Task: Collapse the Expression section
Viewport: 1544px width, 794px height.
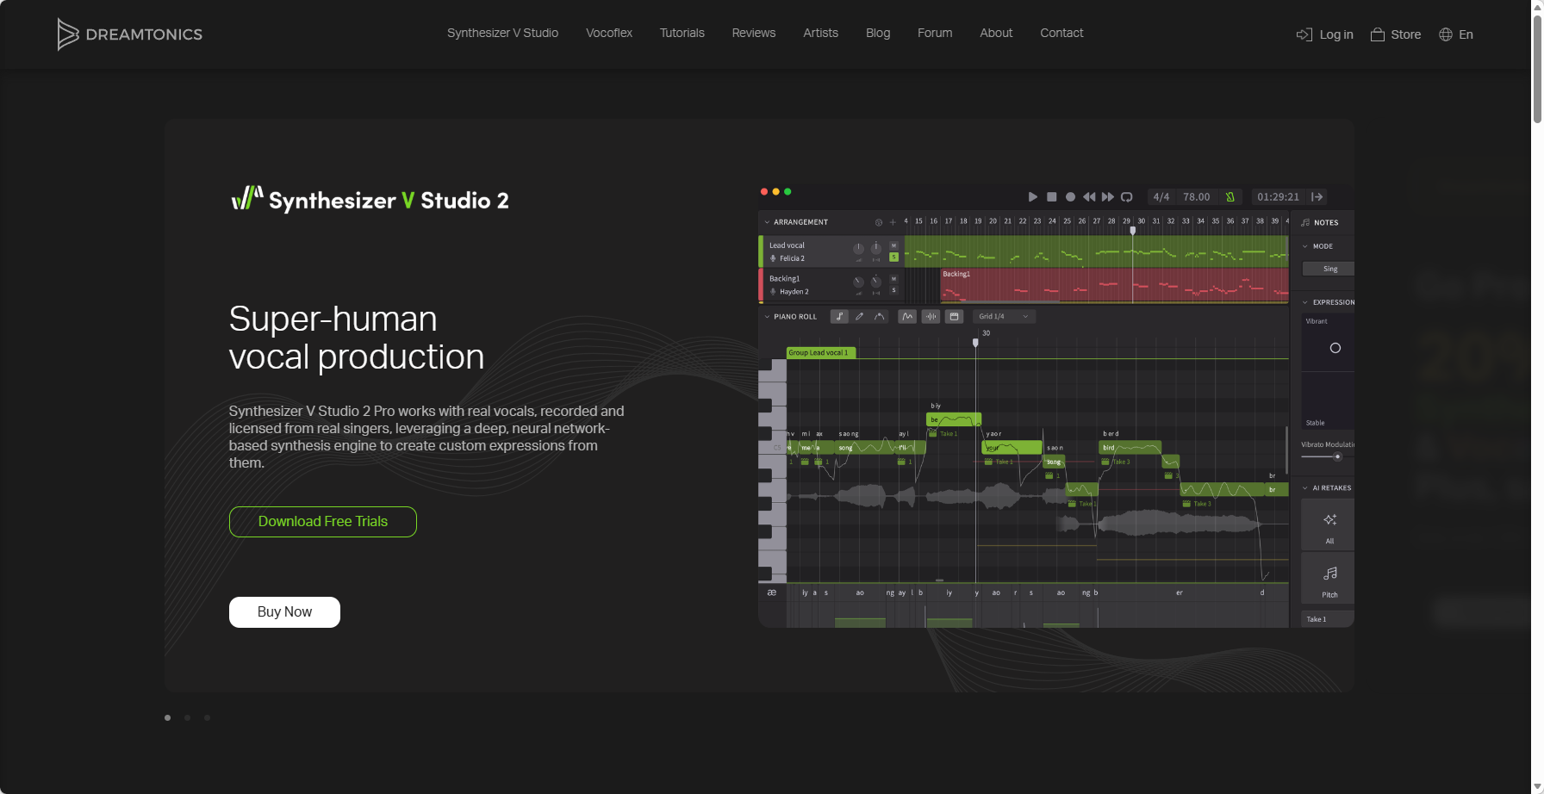Action: pyautogui.click(x=1305, y=302)
